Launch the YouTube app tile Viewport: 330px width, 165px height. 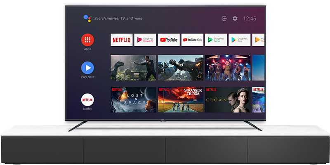pyautogui.click(x=169, y=40)
